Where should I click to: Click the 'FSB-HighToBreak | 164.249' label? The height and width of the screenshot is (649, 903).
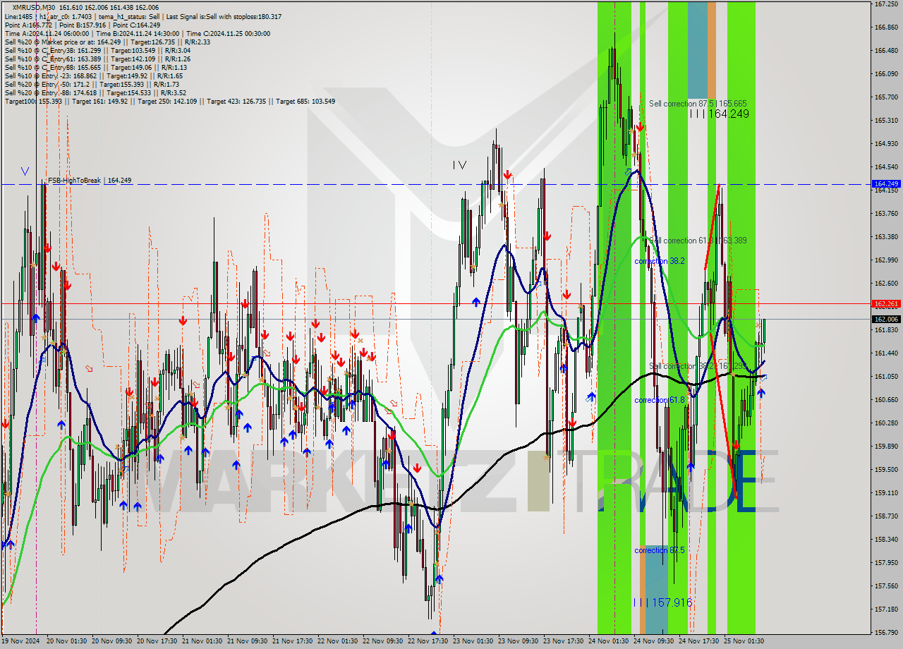(90, 181)
